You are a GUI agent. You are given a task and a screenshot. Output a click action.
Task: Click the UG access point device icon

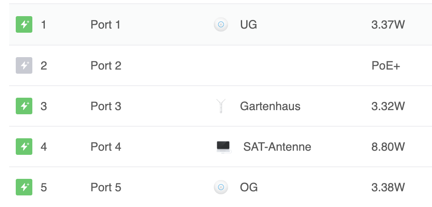coord(221,25)
